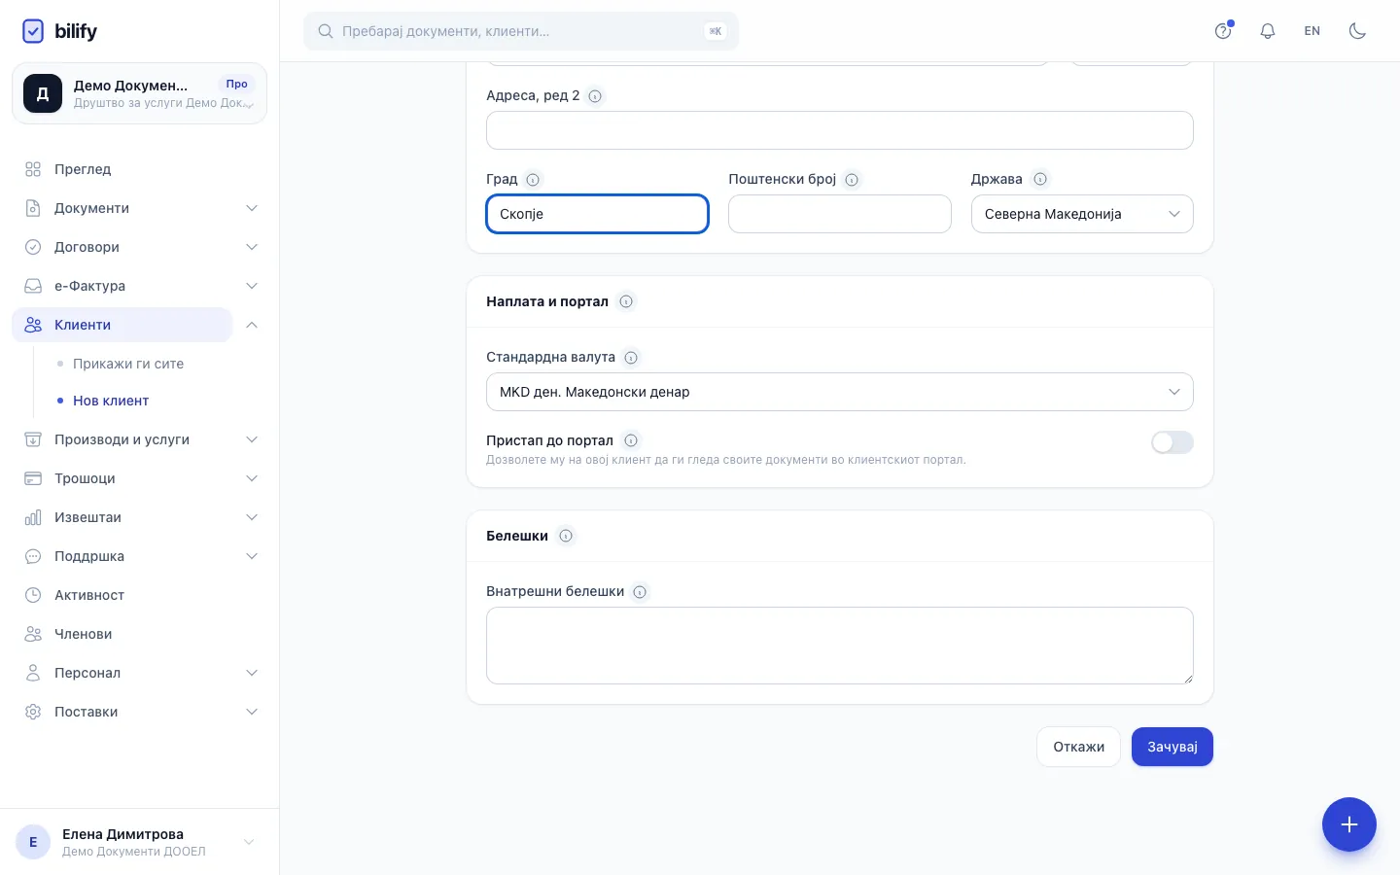Enable the Пристап до портал toggle
The height and width of the screenshot is (875, 1400).
click(1172, 443)
